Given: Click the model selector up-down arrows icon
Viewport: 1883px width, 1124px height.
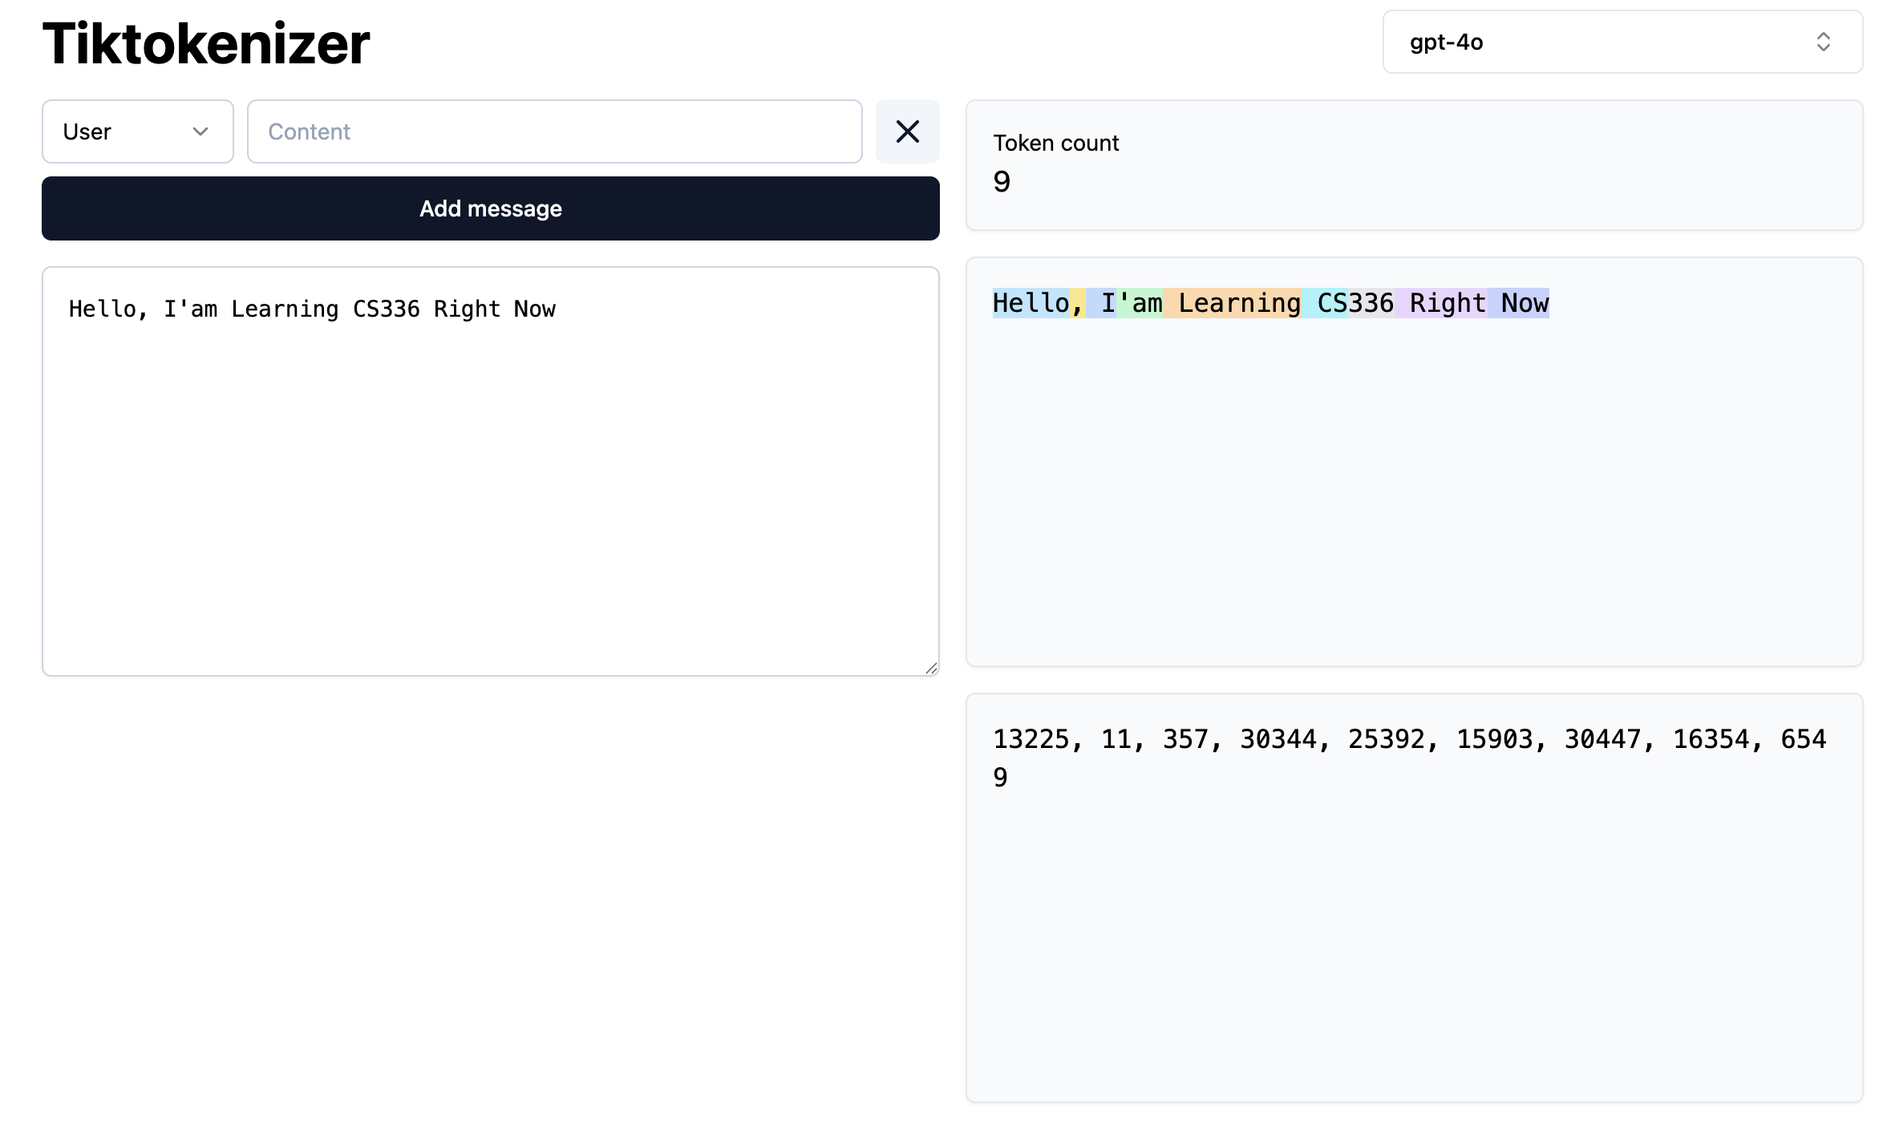Looking at the screenshot, I should coord(1823,42).
